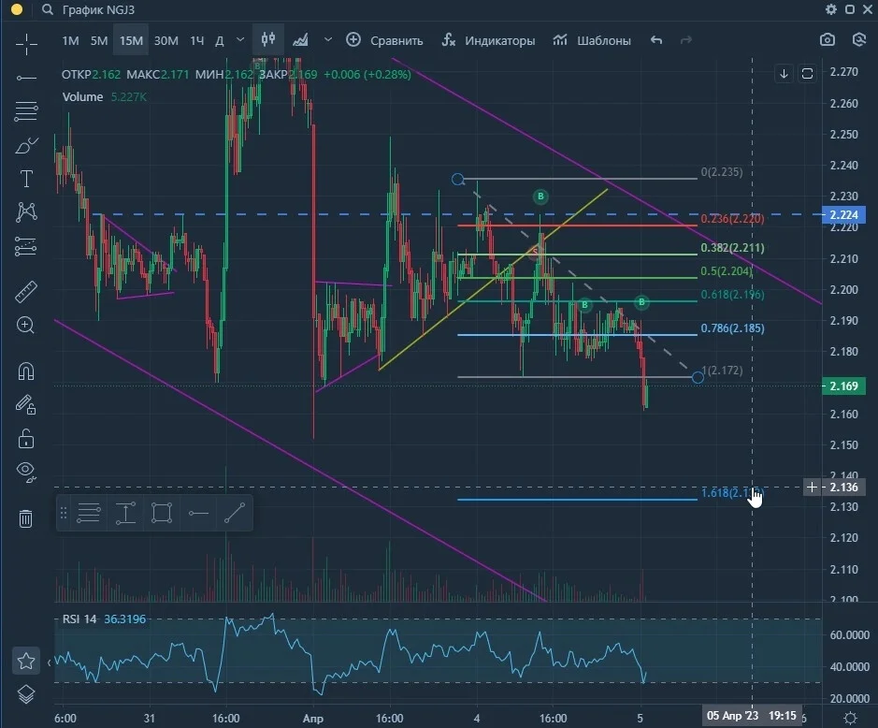
Task: Click the down-arrow button near price scale
Action: coord(784,73)
